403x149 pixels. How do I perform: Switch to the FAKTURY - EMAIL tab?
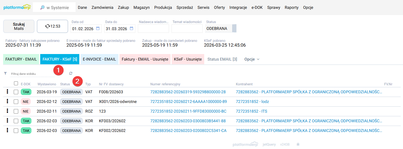pos(21,59)
